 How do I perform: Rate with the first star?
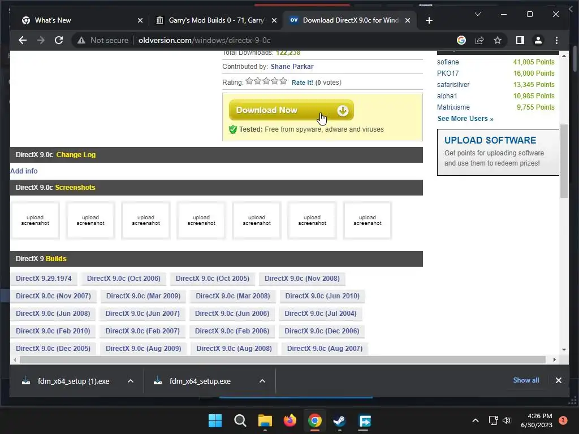click(x=249, y=81)
